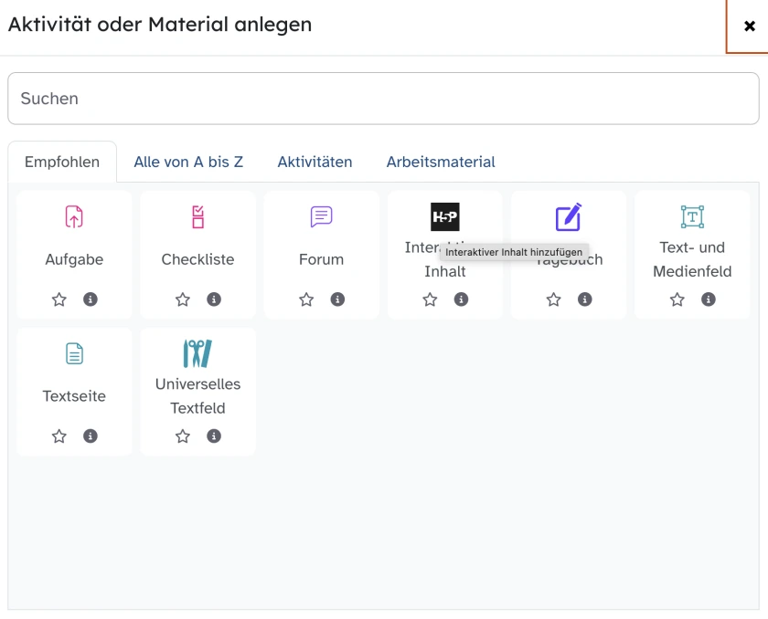Add a Text- und Medienfeld icon

coord(692,217)
